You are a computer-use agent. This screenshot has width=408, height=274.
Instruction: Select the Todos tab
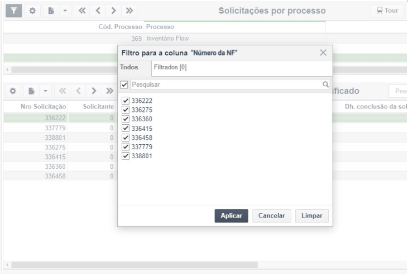[129, 67]
